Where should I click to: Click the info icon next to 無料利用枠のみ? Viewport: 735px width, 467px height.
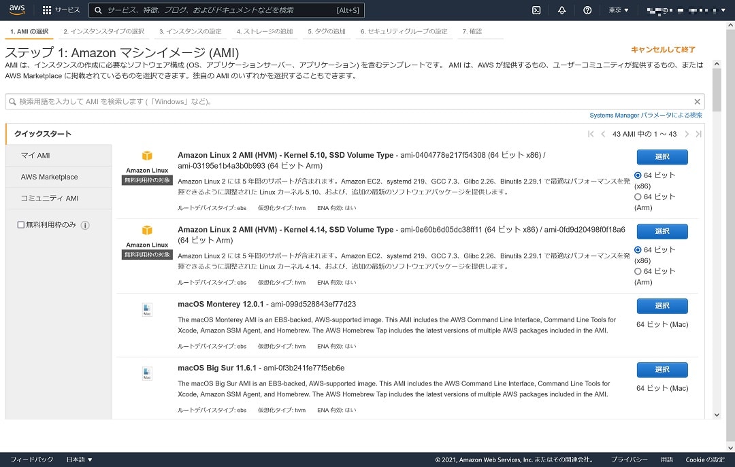[85, 225]
